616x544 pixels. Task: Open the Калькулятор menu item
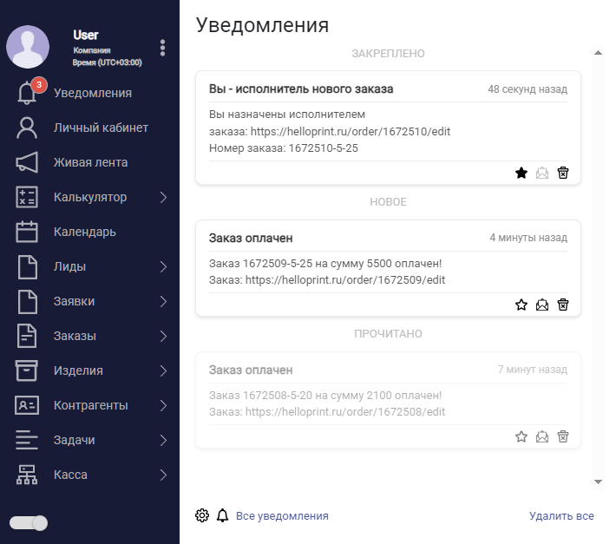pyautogui.click(x=90, y=197)
